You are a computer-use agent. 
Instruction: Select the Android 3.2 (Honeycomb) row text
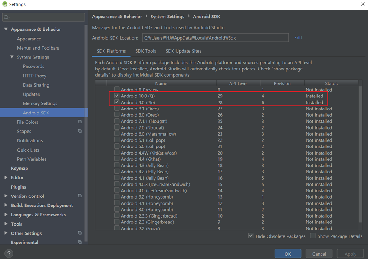tap(147, 197)
